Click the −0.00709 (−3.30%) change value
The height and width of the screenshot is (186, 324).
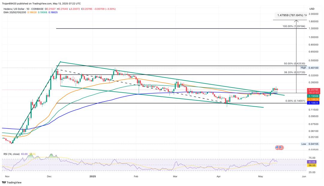click(x=105, y=9)
